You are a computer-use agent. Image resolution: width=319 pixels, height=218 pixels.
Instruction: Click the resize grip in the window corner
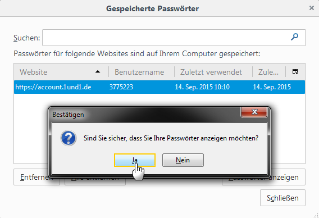pyautogui.click(x=316, y=215)
